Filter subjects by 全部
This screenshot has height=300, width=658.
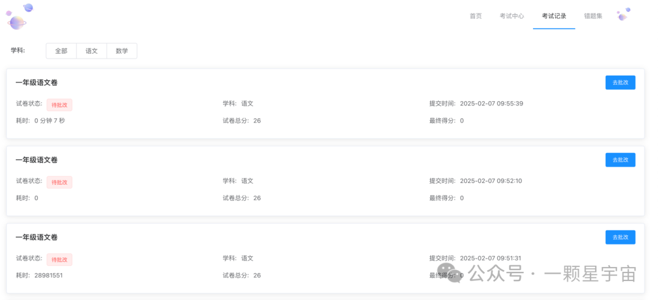coord(62,51)
